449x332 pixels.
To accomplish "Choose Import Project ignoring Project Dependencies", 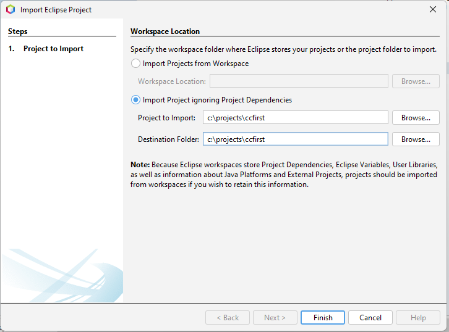I will point(136,100).
